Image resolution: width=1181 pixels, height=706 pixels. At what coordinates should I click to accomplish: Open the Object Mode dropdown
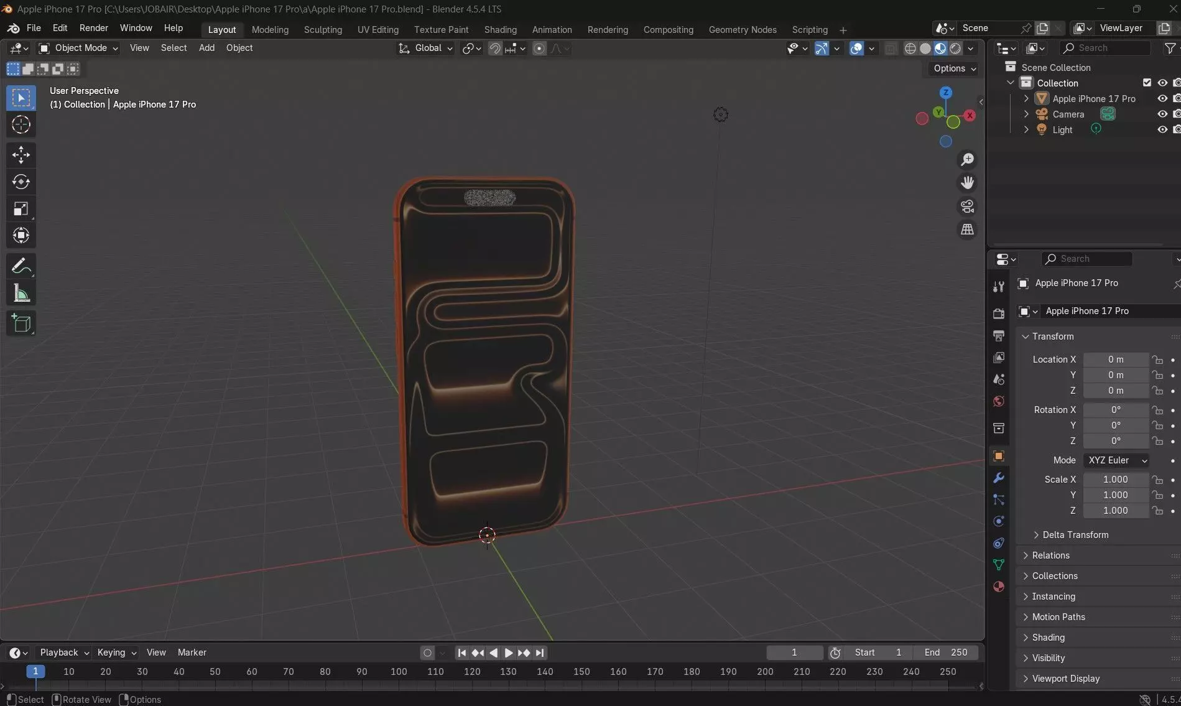pyautogui.click(x=78, y=48)
